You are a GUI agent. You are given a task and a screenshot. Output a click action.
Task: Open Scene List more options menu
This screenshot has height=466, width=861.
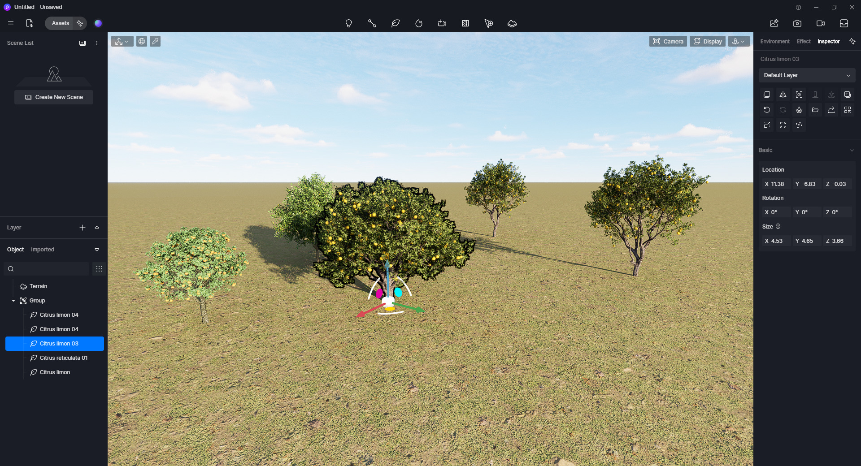97,43
